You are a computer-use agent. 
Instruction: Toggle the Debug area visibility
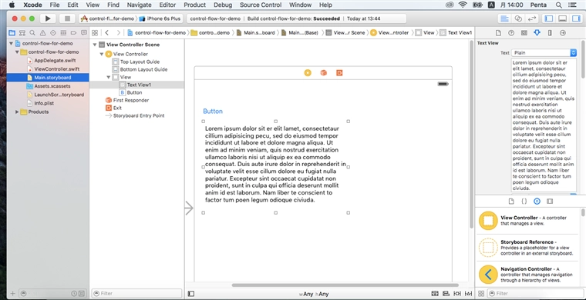(x=562, y=18)
